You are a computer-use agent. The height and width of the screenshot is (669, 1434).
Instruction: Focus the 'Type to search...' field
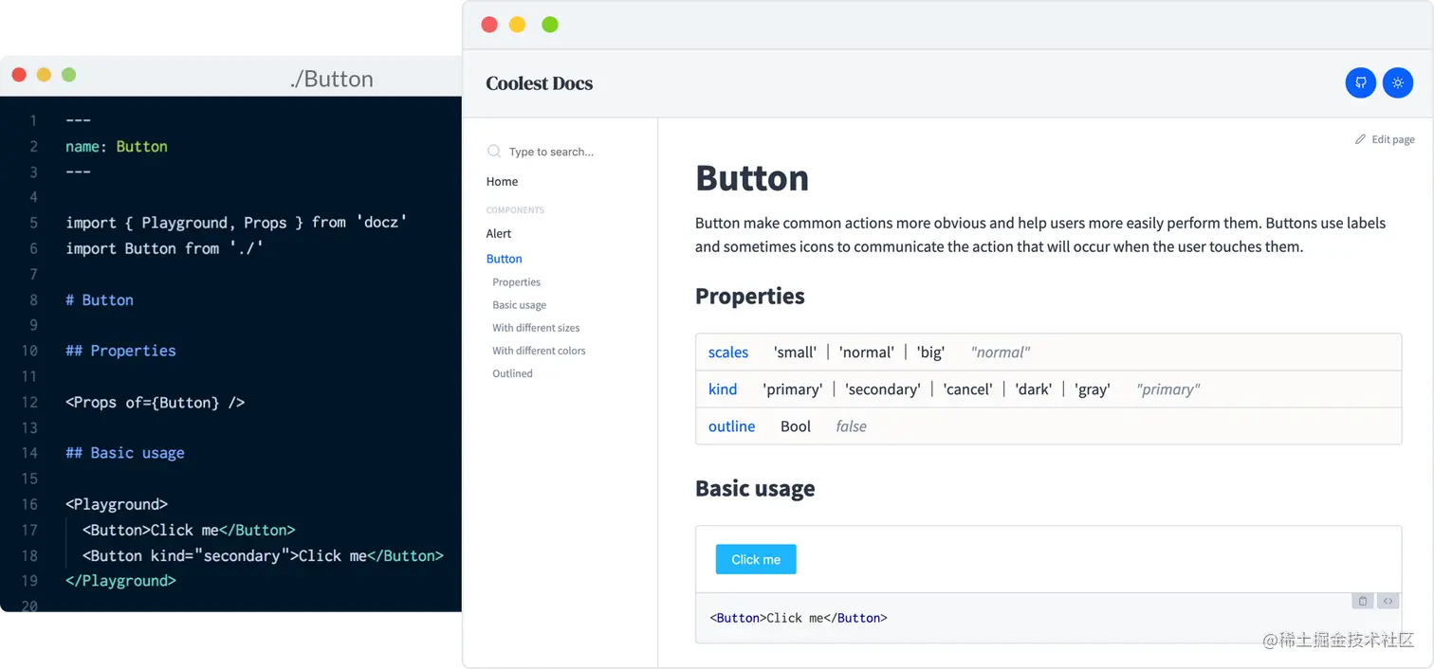pyautogui.click(x=551, y=152)
